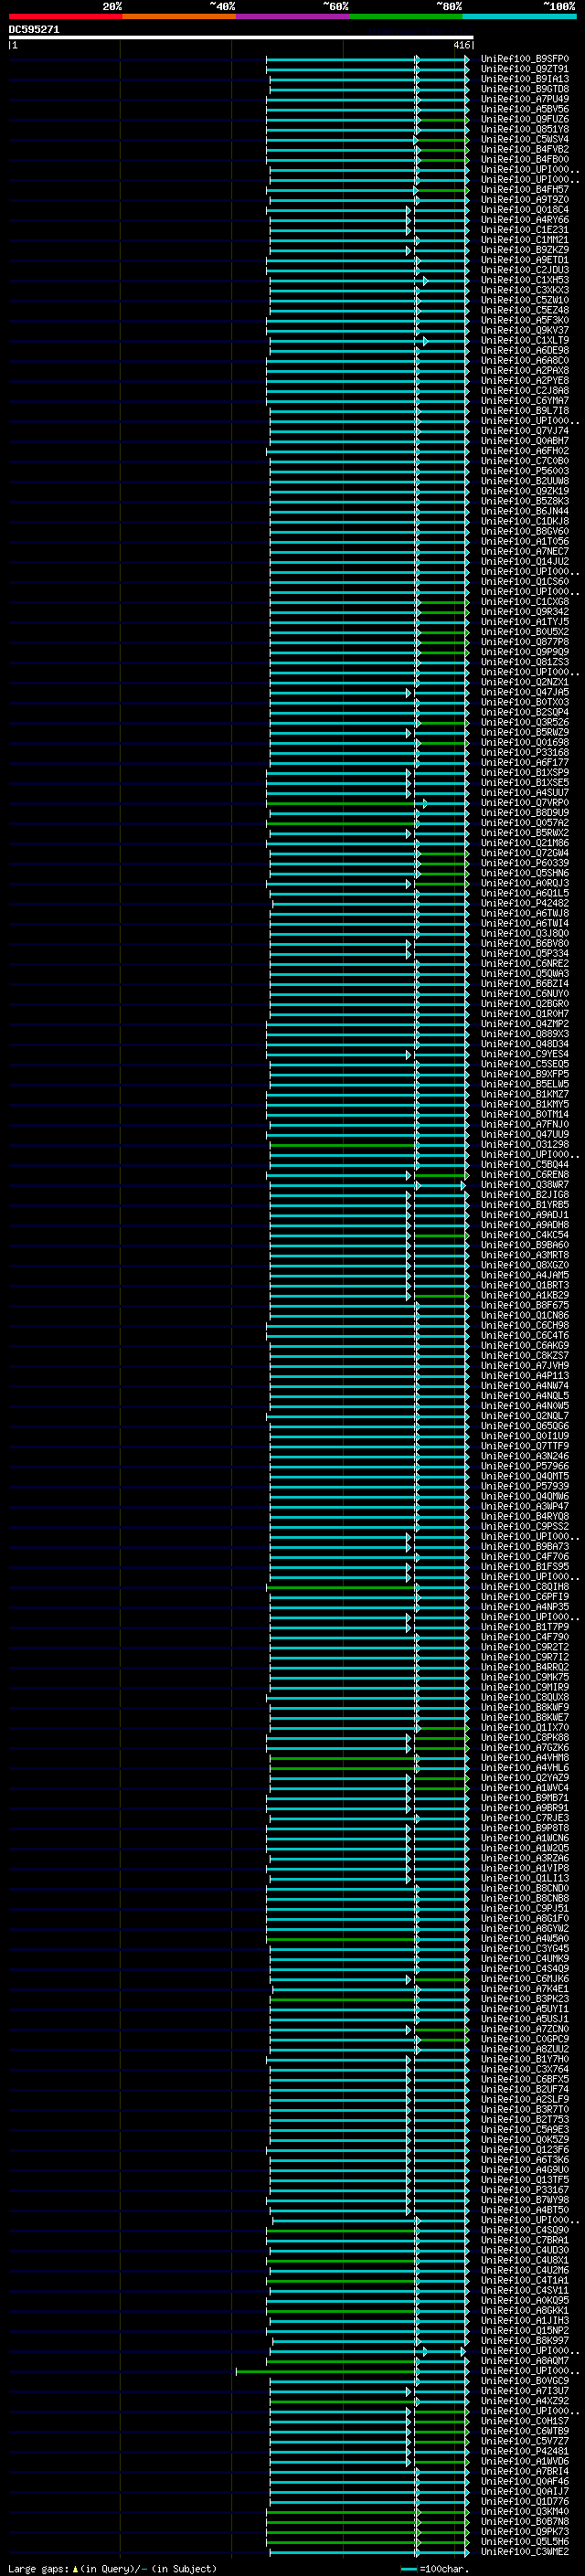Select the UniRef100_B4FH57 entry
Image resolution: width=585 pixels, height=2576 pixels.
pos(524,189)
